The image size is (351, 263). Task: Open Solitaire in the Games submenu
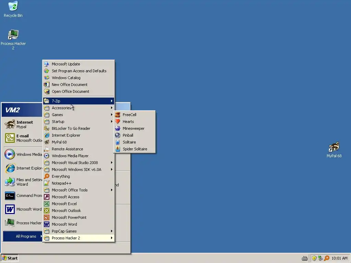[x=134, y=142]
